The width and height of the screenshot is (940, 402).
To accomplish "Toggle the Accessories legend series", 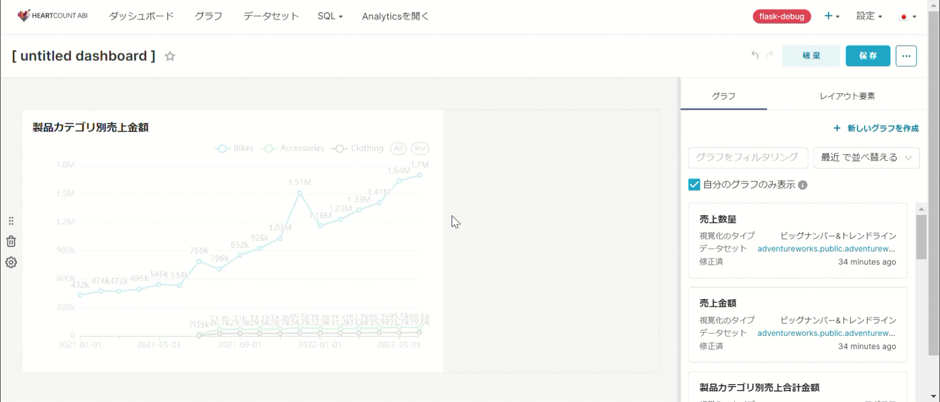I will [x=293, y=148].
